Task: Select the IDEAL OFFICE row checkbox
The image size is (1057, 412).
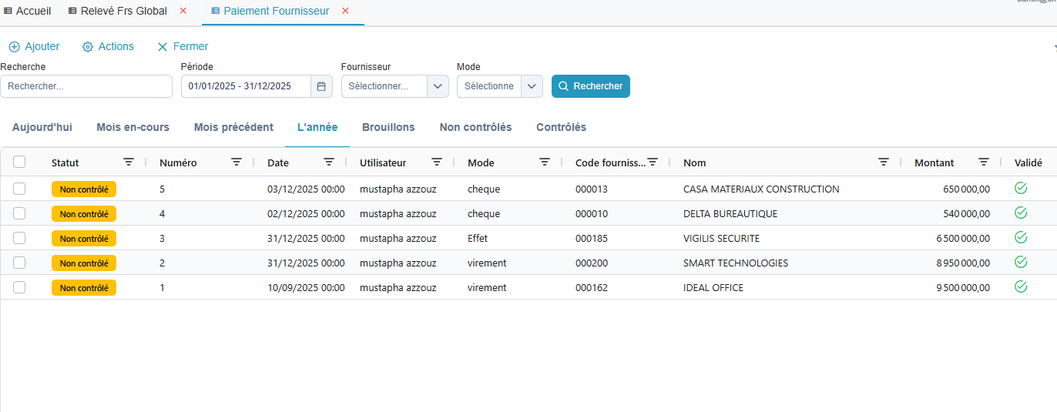Action: 19,287
